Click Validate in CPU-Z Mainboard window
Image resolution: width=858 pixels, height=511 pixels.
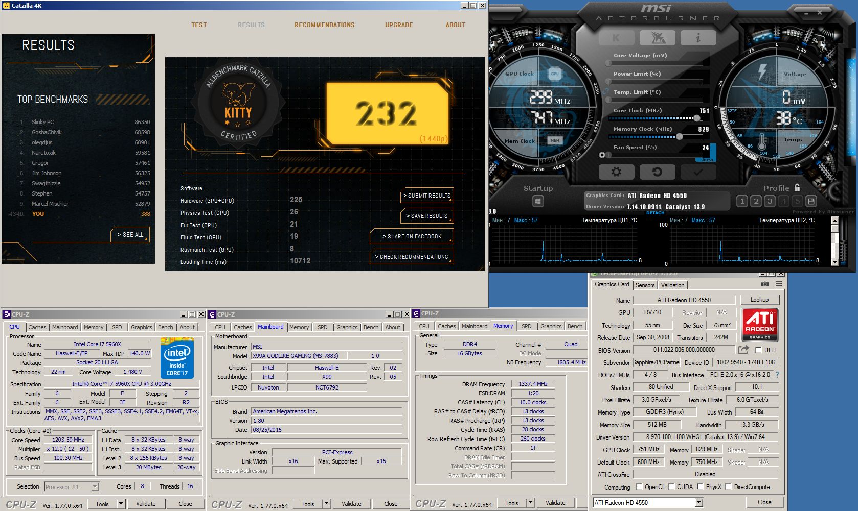tap(351, 504)
